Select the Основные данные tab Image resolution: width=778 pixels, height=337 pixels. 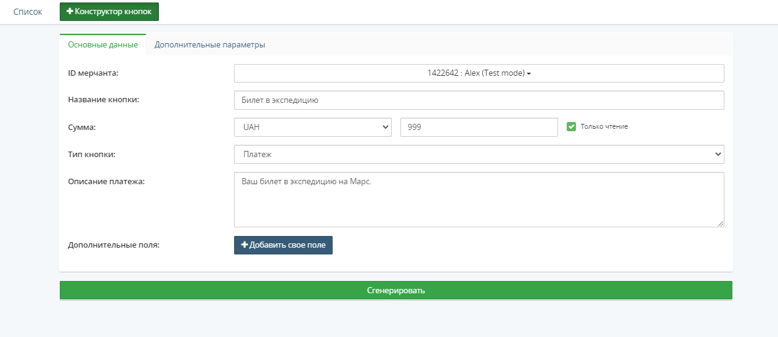tap(103, 45)
